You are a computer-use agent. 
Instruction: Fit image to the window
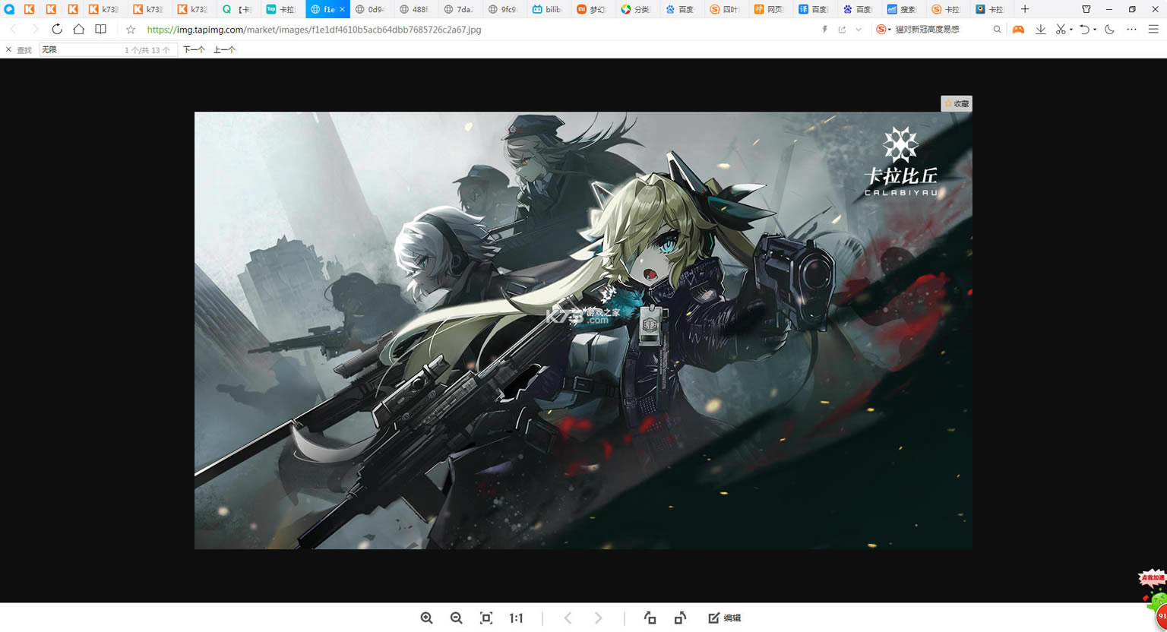486,618
